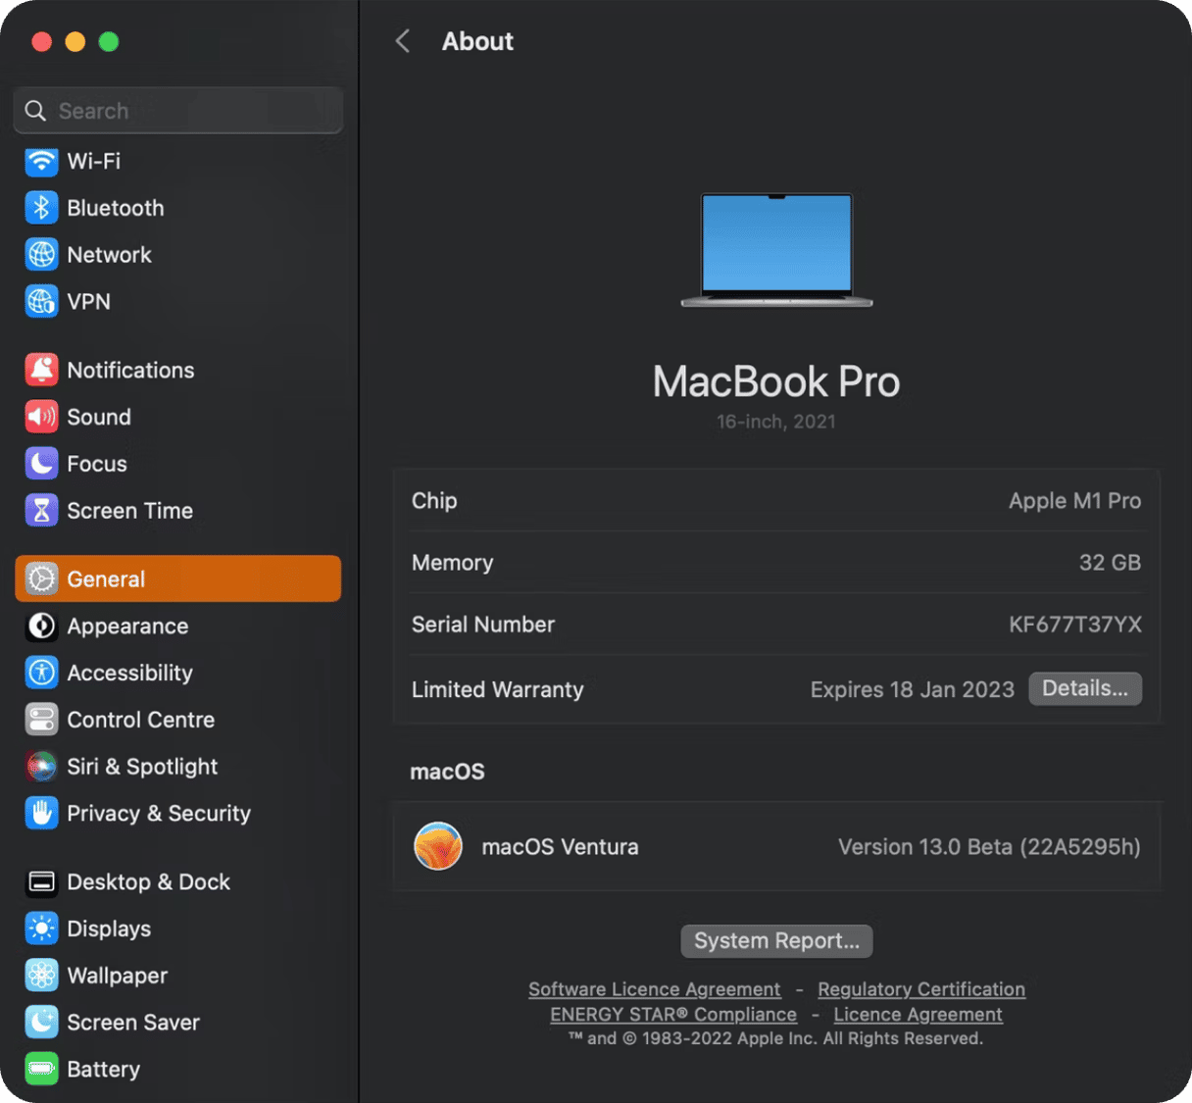Go back using the chevron arrow

(x=402, y=41)
